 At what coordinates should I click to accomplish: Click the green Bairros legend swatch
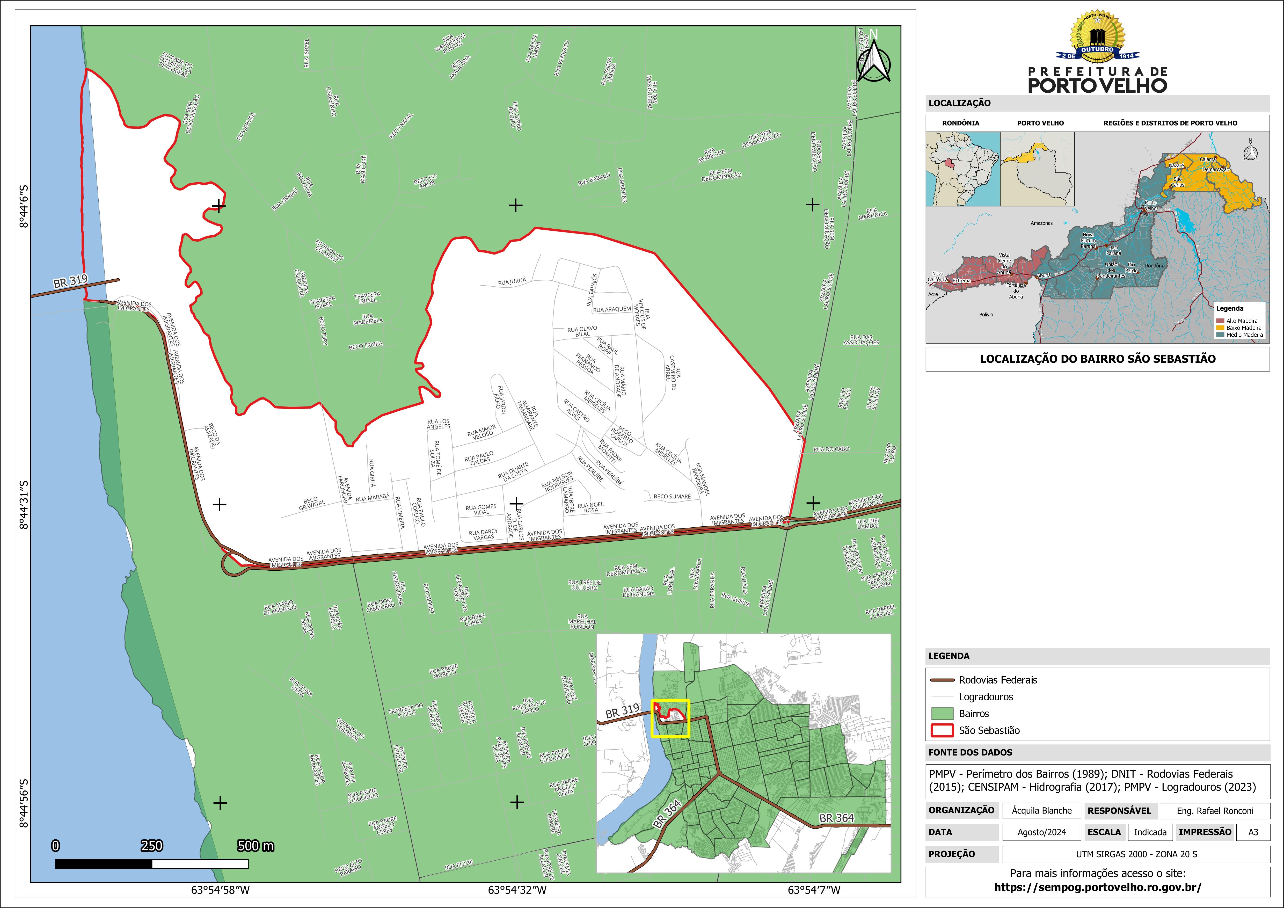coord(942,714)
